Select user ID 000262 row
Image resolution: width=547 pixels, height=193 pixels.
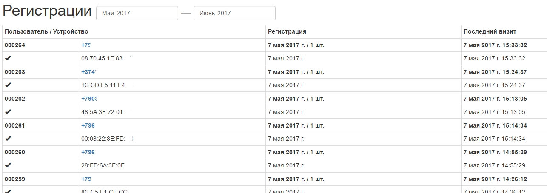click(x=273, y=99)
